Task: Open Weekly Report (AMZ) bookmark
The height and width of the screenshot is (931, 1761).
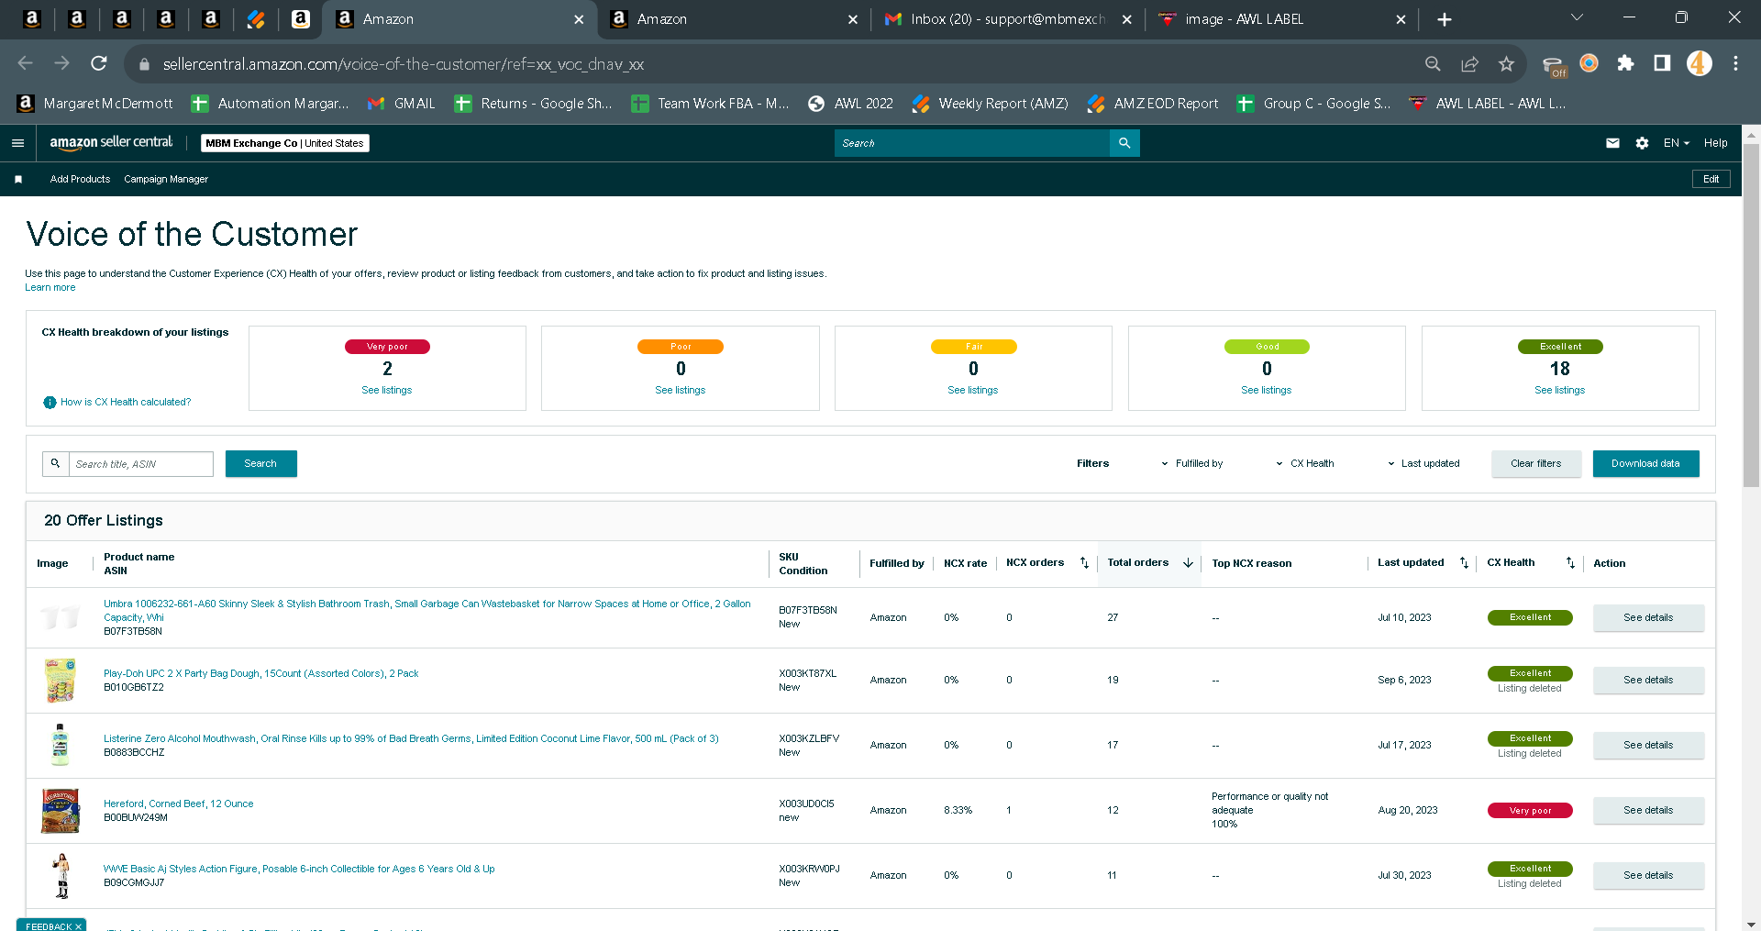Action: tap(991, 104)
